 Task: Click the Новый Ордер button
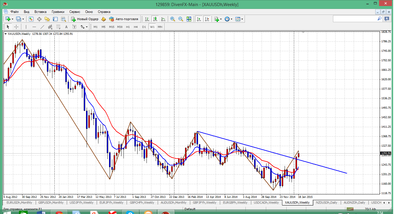(85, 19)
